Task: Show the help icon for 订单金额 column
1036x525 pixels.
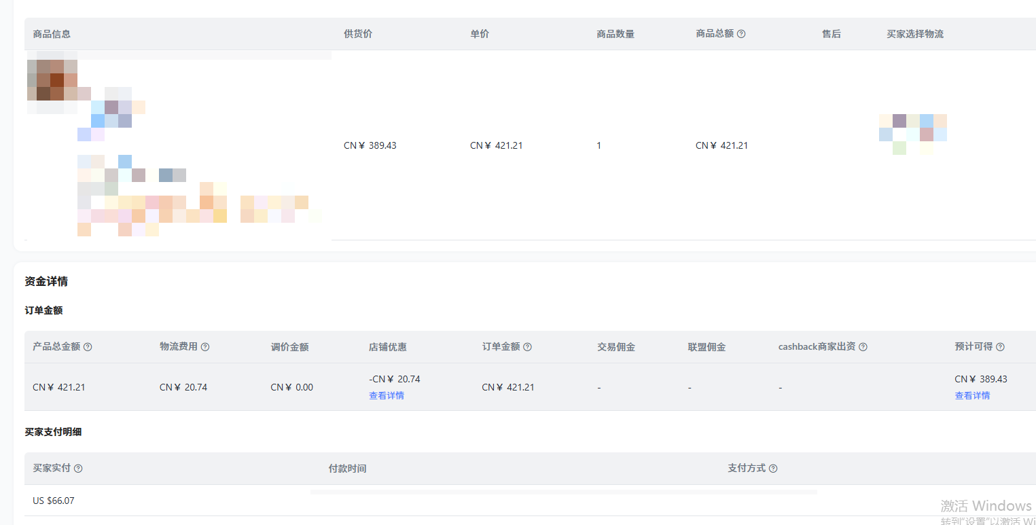Action: [527, 347]
